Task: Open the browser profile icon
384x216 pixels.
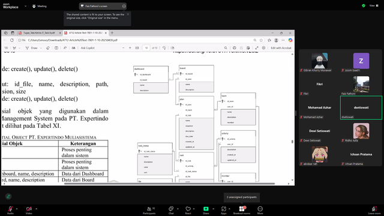Action: tap(276, 40)
